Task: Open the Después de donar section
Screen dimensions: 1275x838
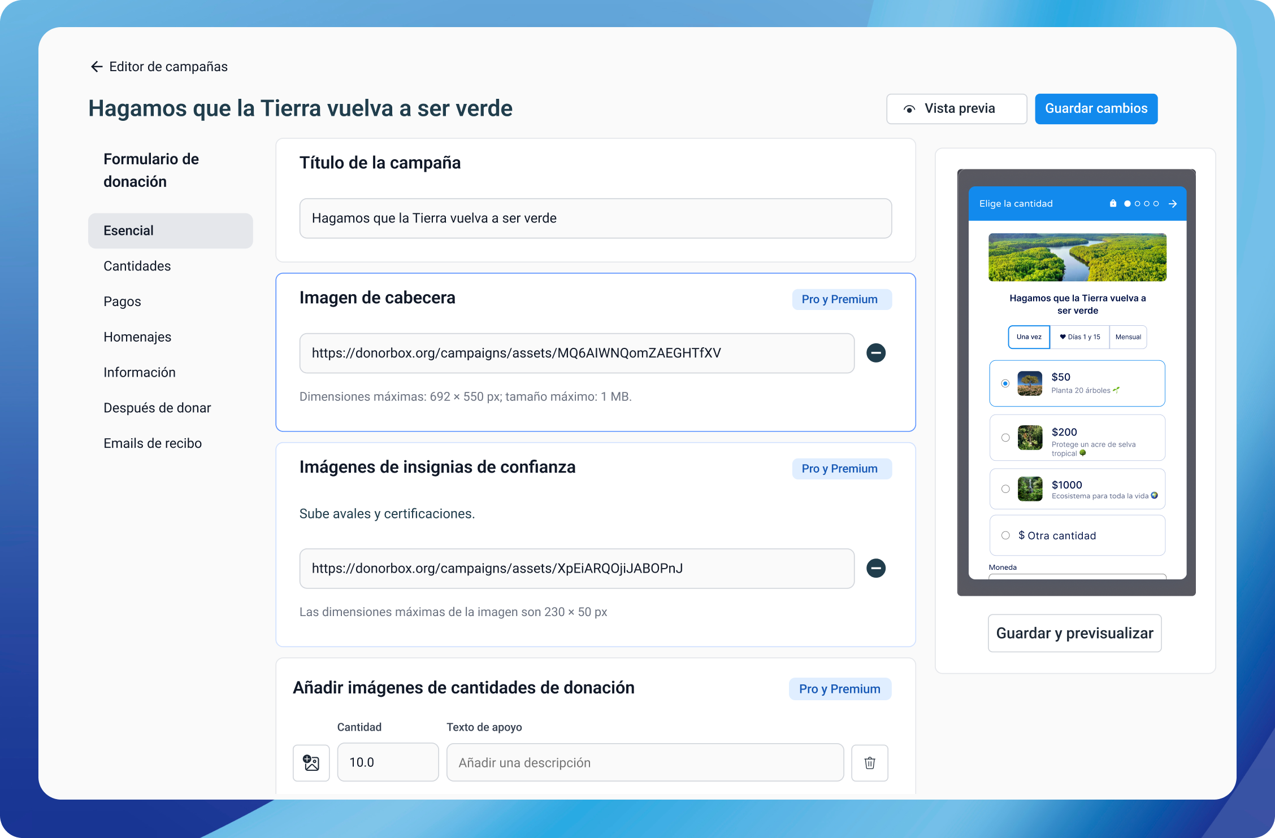Action: pyautogui.click(x=157, y=408)
